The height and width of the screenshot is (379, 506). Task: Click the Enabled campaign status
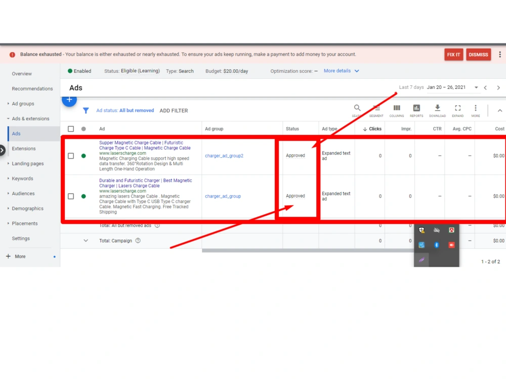coord(79,71)
